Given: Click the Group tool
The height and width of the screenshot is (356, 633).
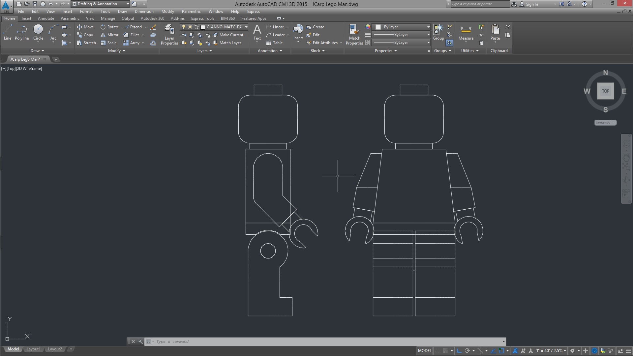Looking at the screenshot, I should pos(438,32).
